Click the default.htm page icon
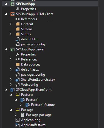This screenshot has width=104, height=128. click(18, 39)
